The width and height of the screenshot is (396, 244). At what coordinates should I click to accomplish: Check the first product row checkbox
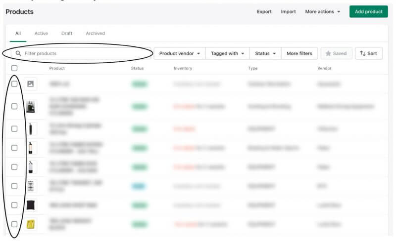pyautogui.click(x=14, y=84)
